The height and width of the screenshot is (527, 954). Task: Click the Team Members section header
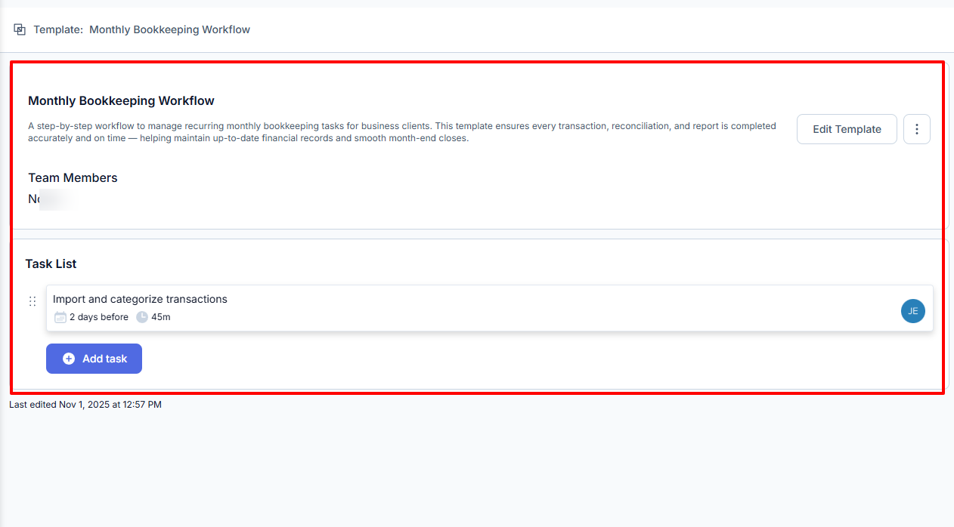pos(73,177)
